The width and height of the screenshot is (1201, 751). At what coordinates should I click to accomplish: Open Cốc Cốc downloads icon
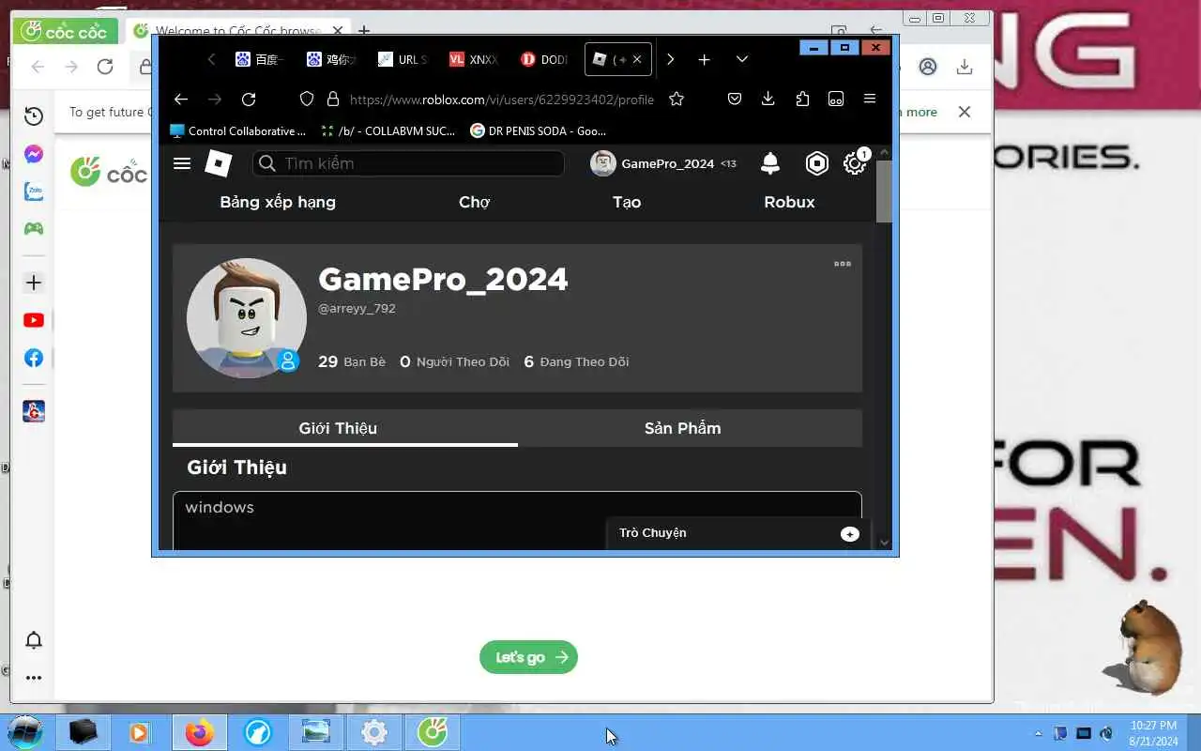964,67
